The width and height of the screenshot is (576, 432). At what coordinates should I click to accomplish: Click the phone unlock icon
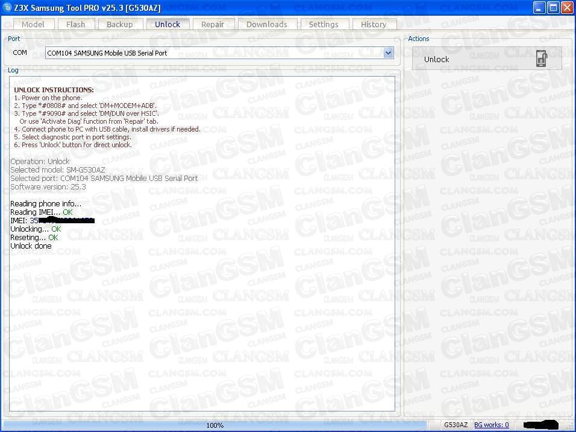pos(542,59)
